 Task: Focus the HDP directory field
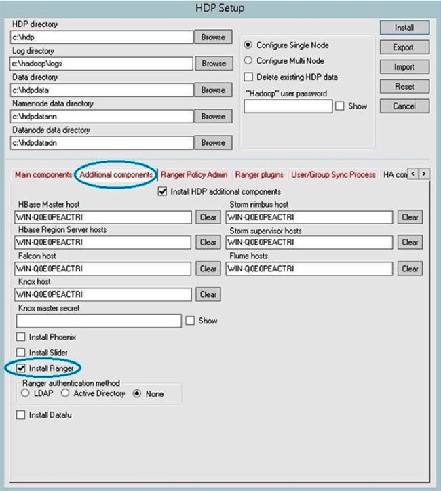tap(102, 37)
